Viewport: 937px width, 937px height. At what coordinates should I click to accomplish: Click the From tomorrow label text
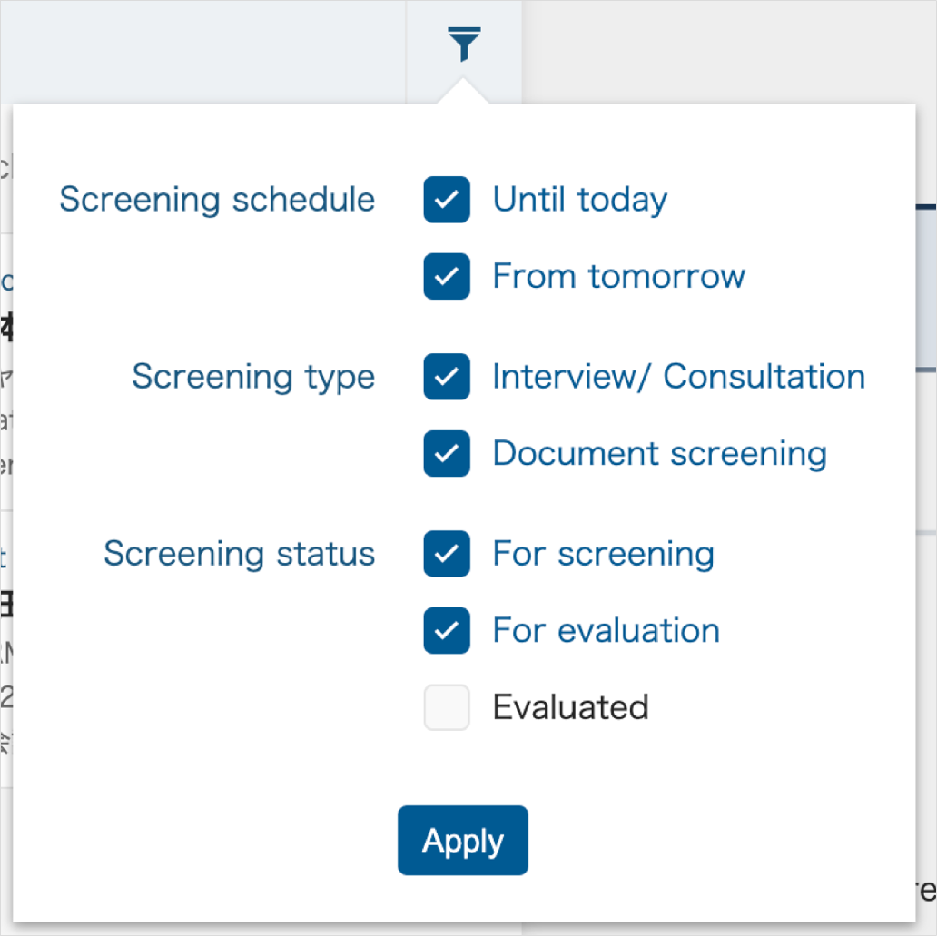pyautogui.click(x=618, y=276)
